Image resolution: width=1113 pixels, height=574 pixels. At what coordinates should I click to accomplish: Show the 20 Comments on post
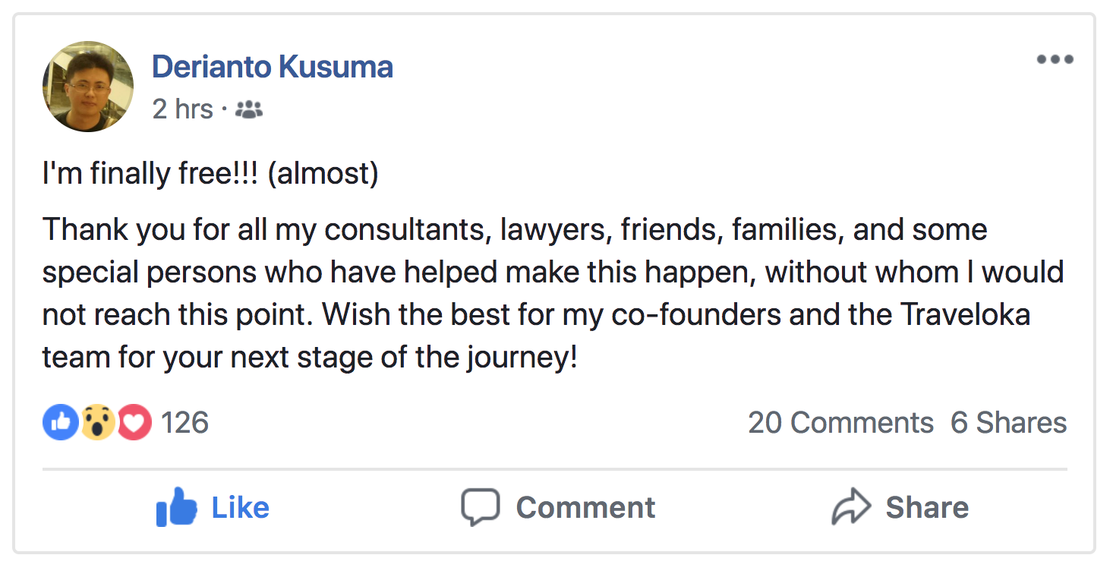(840, 423)
